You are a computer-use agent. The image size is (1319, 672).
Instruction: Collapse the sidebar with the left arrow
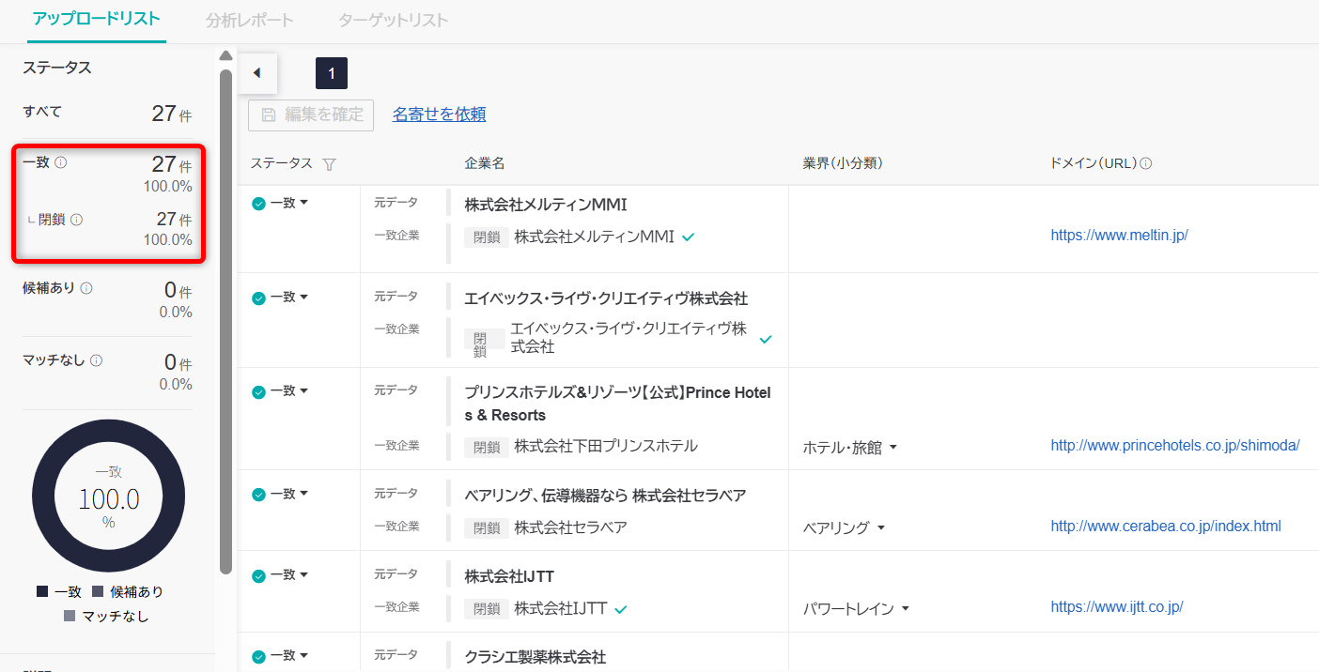click(256, 73)
